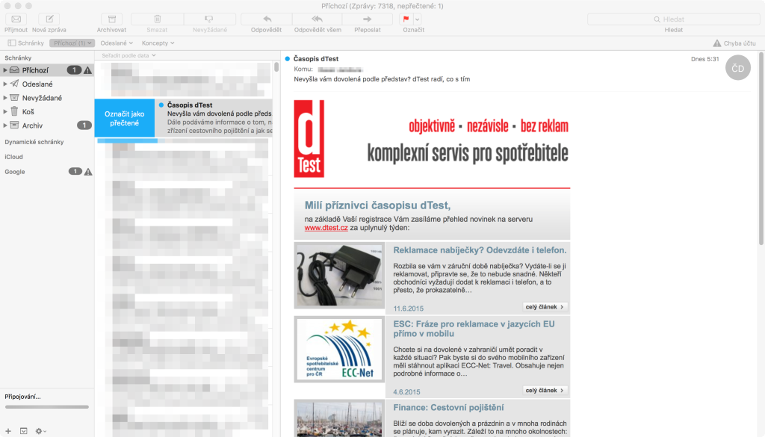Select the Google account section
The image size is (765, 437).
point(15,172)
